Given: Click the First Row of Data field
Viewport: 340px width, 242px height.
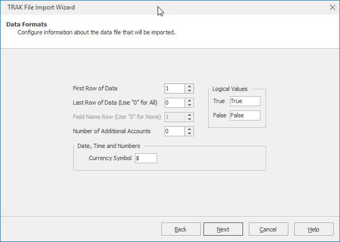Looking at the screenshot, I should click(x=174, y=89).
